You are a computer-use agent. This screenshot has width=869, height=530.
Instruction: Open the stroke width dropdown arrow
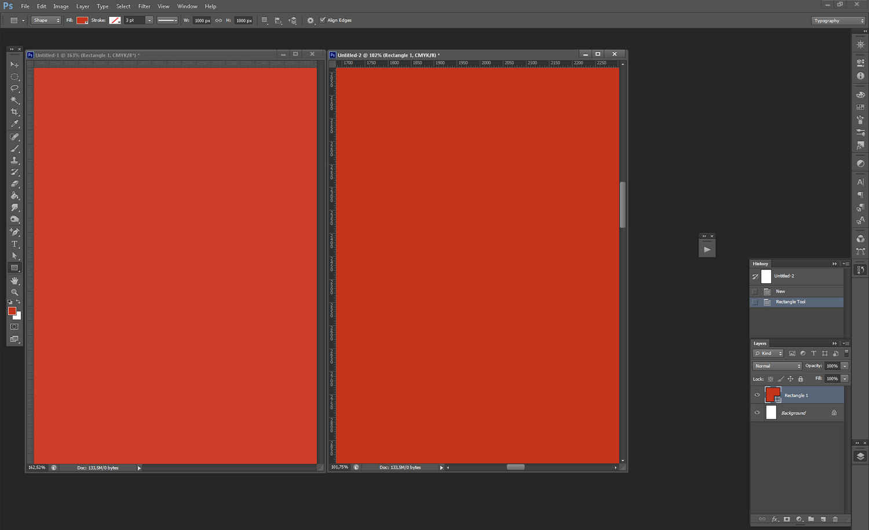coord(149,20)
